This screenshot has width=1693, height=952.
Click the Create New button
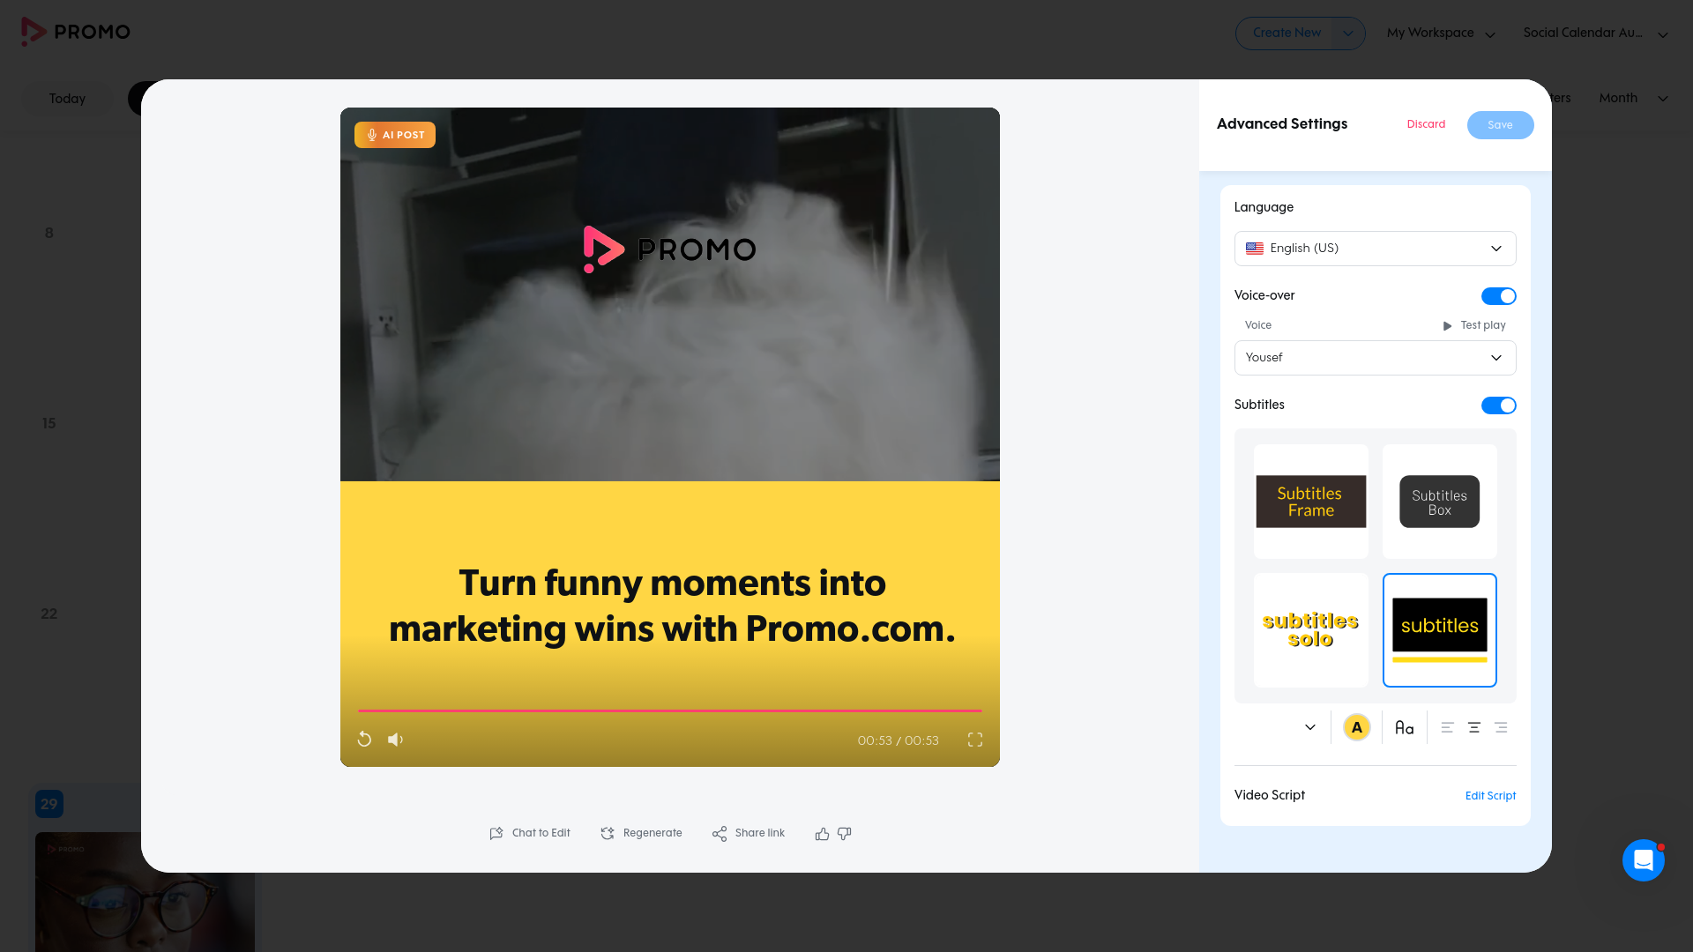[x=1287, y=33]
